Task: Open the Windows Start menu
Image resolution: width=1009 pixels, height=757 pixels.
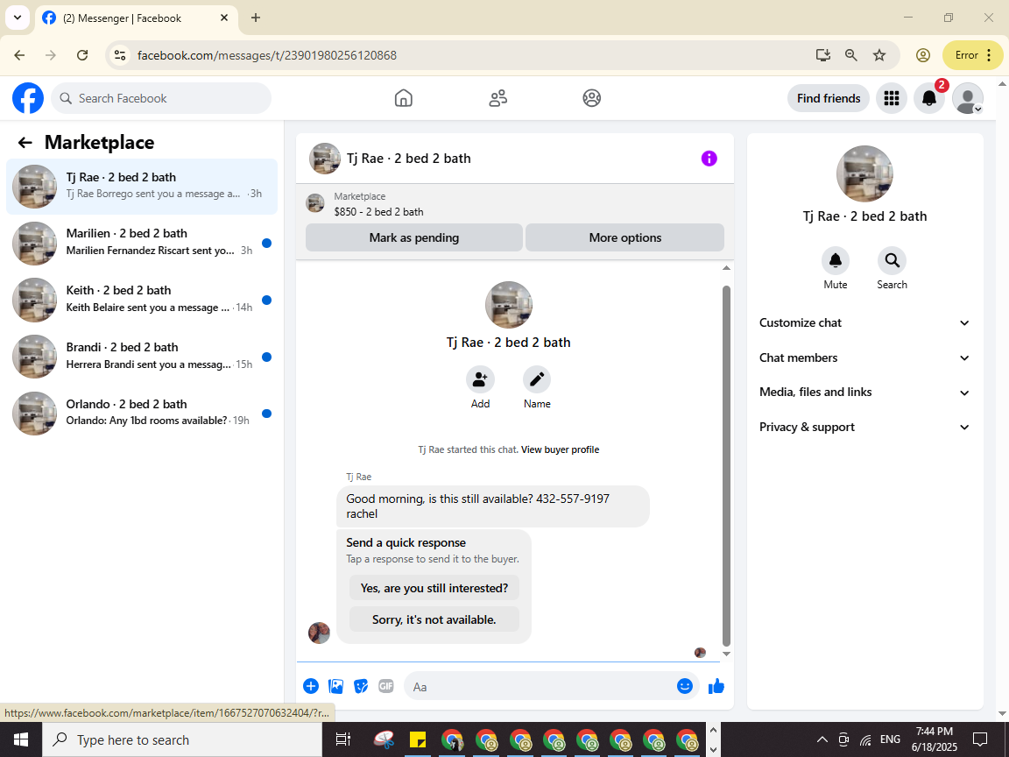Action: [x=21, y=739]
